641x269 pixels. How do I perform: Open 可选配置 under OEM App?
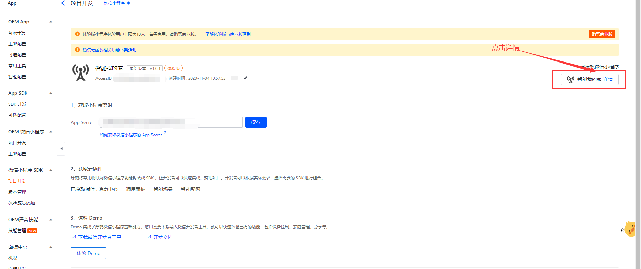tap(17, 55)
